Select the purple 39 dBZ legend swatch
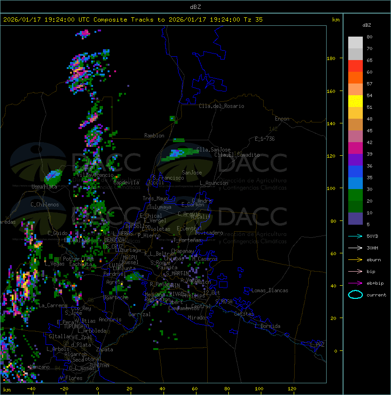 pos(355,160)
